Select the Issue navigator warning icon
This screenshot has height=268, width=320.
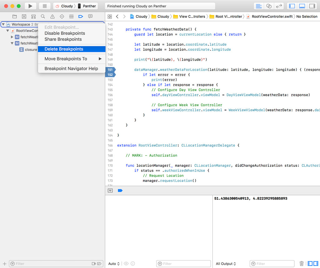pos(52,16)
